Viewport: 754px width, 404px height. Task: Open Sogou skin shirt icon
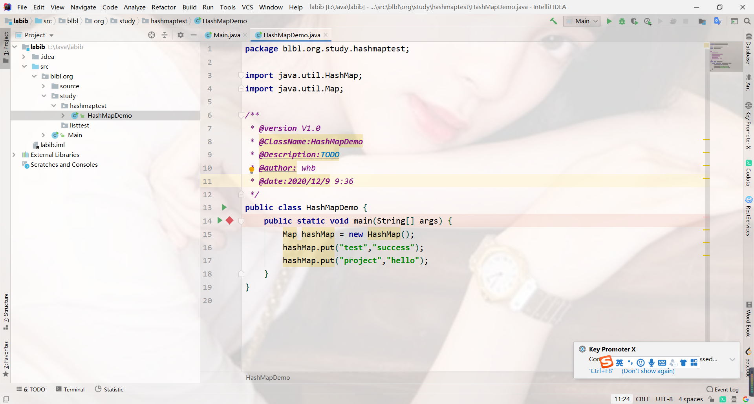pos(683,362)
